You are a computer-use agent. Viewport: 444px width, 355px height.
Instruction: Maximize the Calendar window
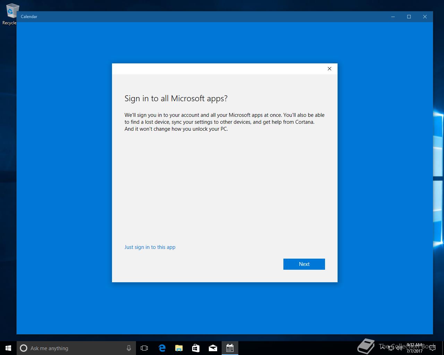pyautogui.click(x=409, y=17)
